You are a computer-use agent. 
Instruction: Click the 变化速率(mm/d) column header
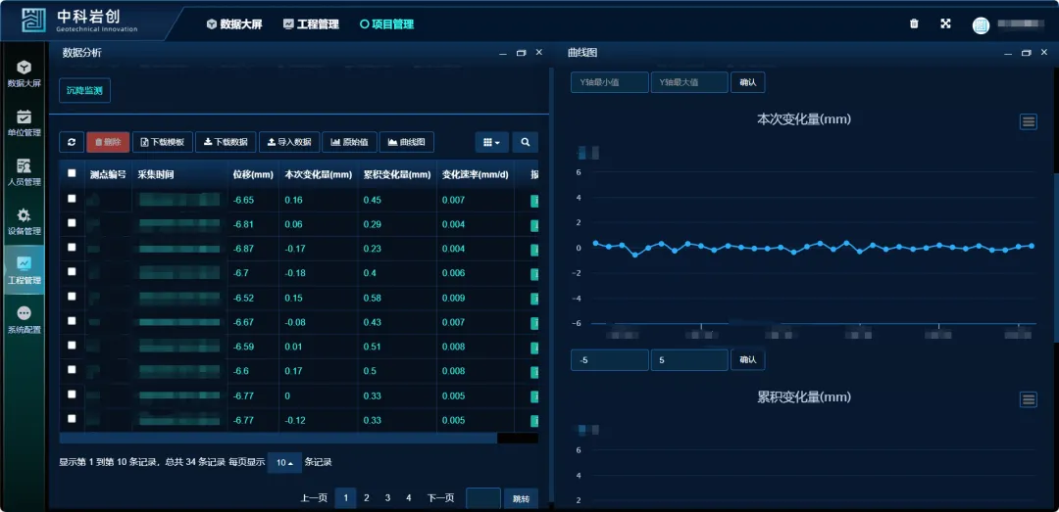coord(476,174)
